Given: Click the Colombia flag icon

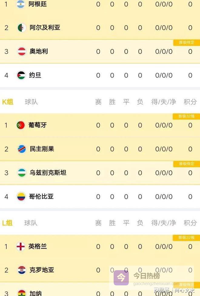Looking at the screenshot, I should click(21, 196).
